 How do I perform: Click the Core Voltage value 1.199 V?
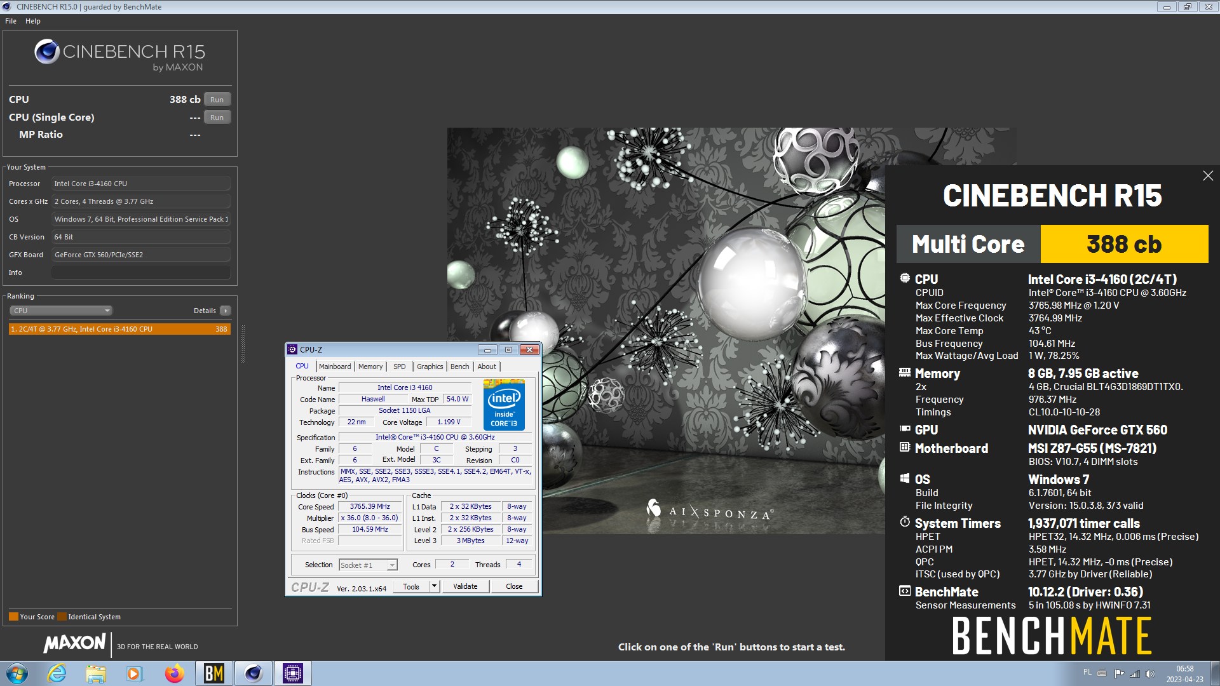point(449,422)
